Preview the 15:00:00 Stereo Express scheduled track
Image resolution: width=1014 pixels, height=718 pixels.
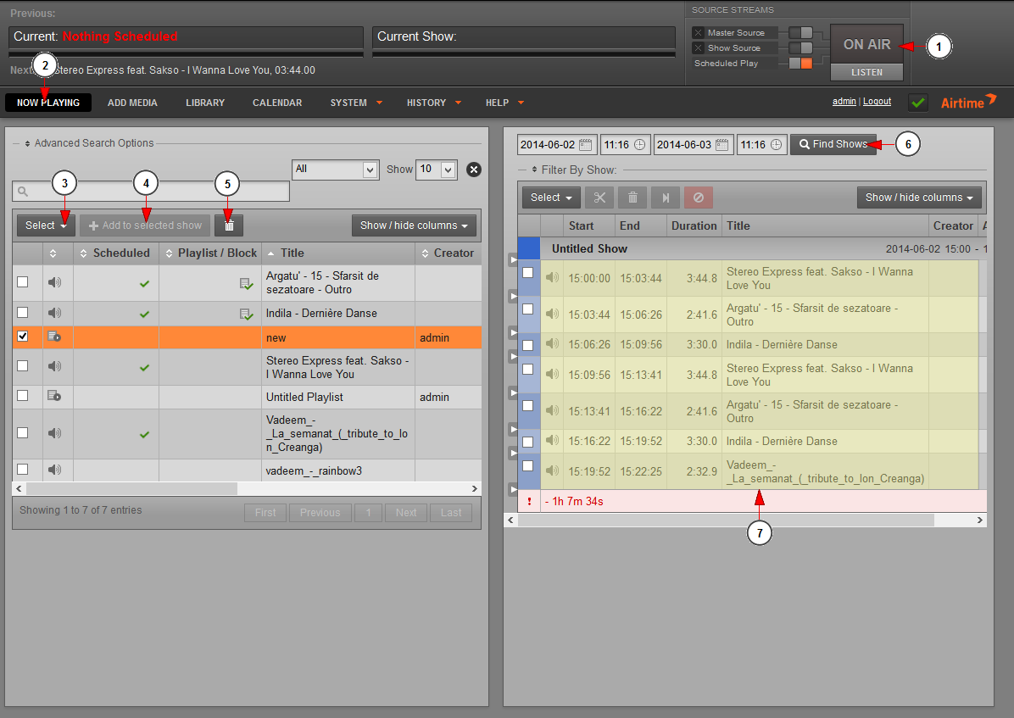[x=552, y=277]
